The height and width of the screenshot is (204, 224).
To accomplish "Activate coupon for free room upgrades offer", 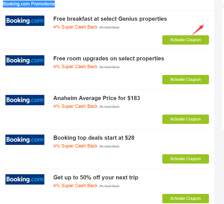I will pos(185,79).
